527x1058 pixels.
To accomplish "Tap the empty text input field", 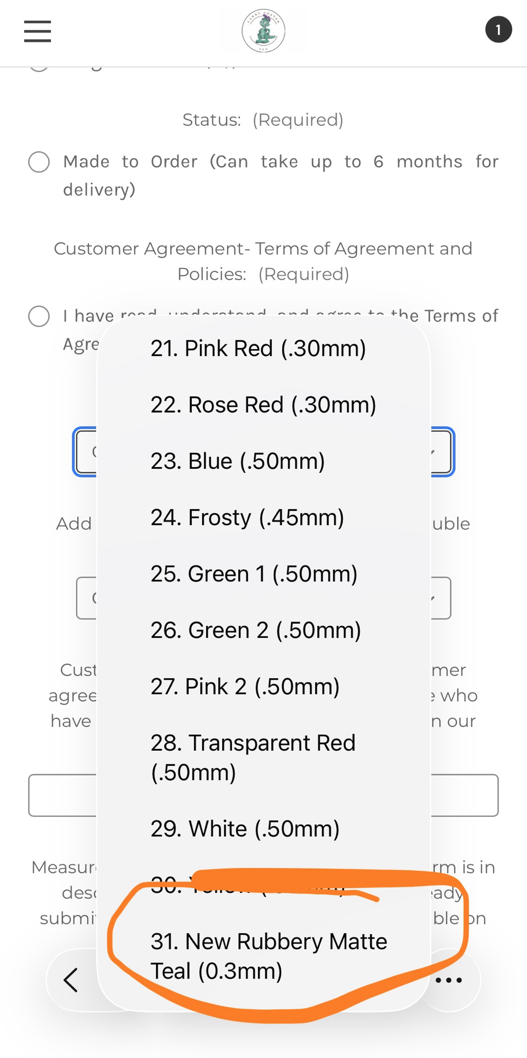I will pos(465,796).
